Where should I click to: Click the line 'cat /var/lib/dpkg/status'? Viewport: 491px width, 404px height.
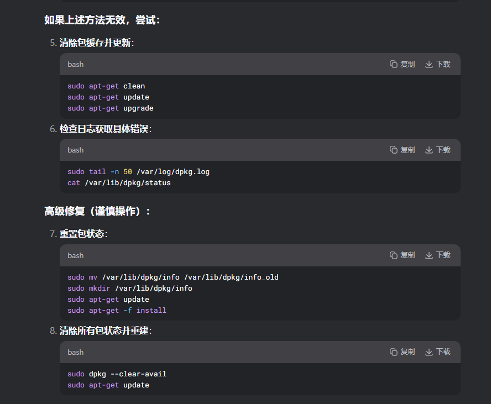point(119,183)
